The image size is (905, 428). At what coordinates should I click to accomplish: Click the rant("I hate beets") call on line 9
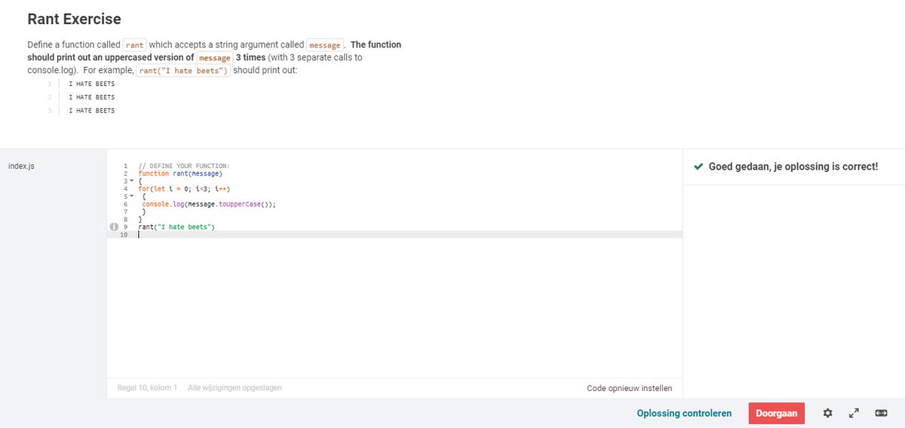176,227
